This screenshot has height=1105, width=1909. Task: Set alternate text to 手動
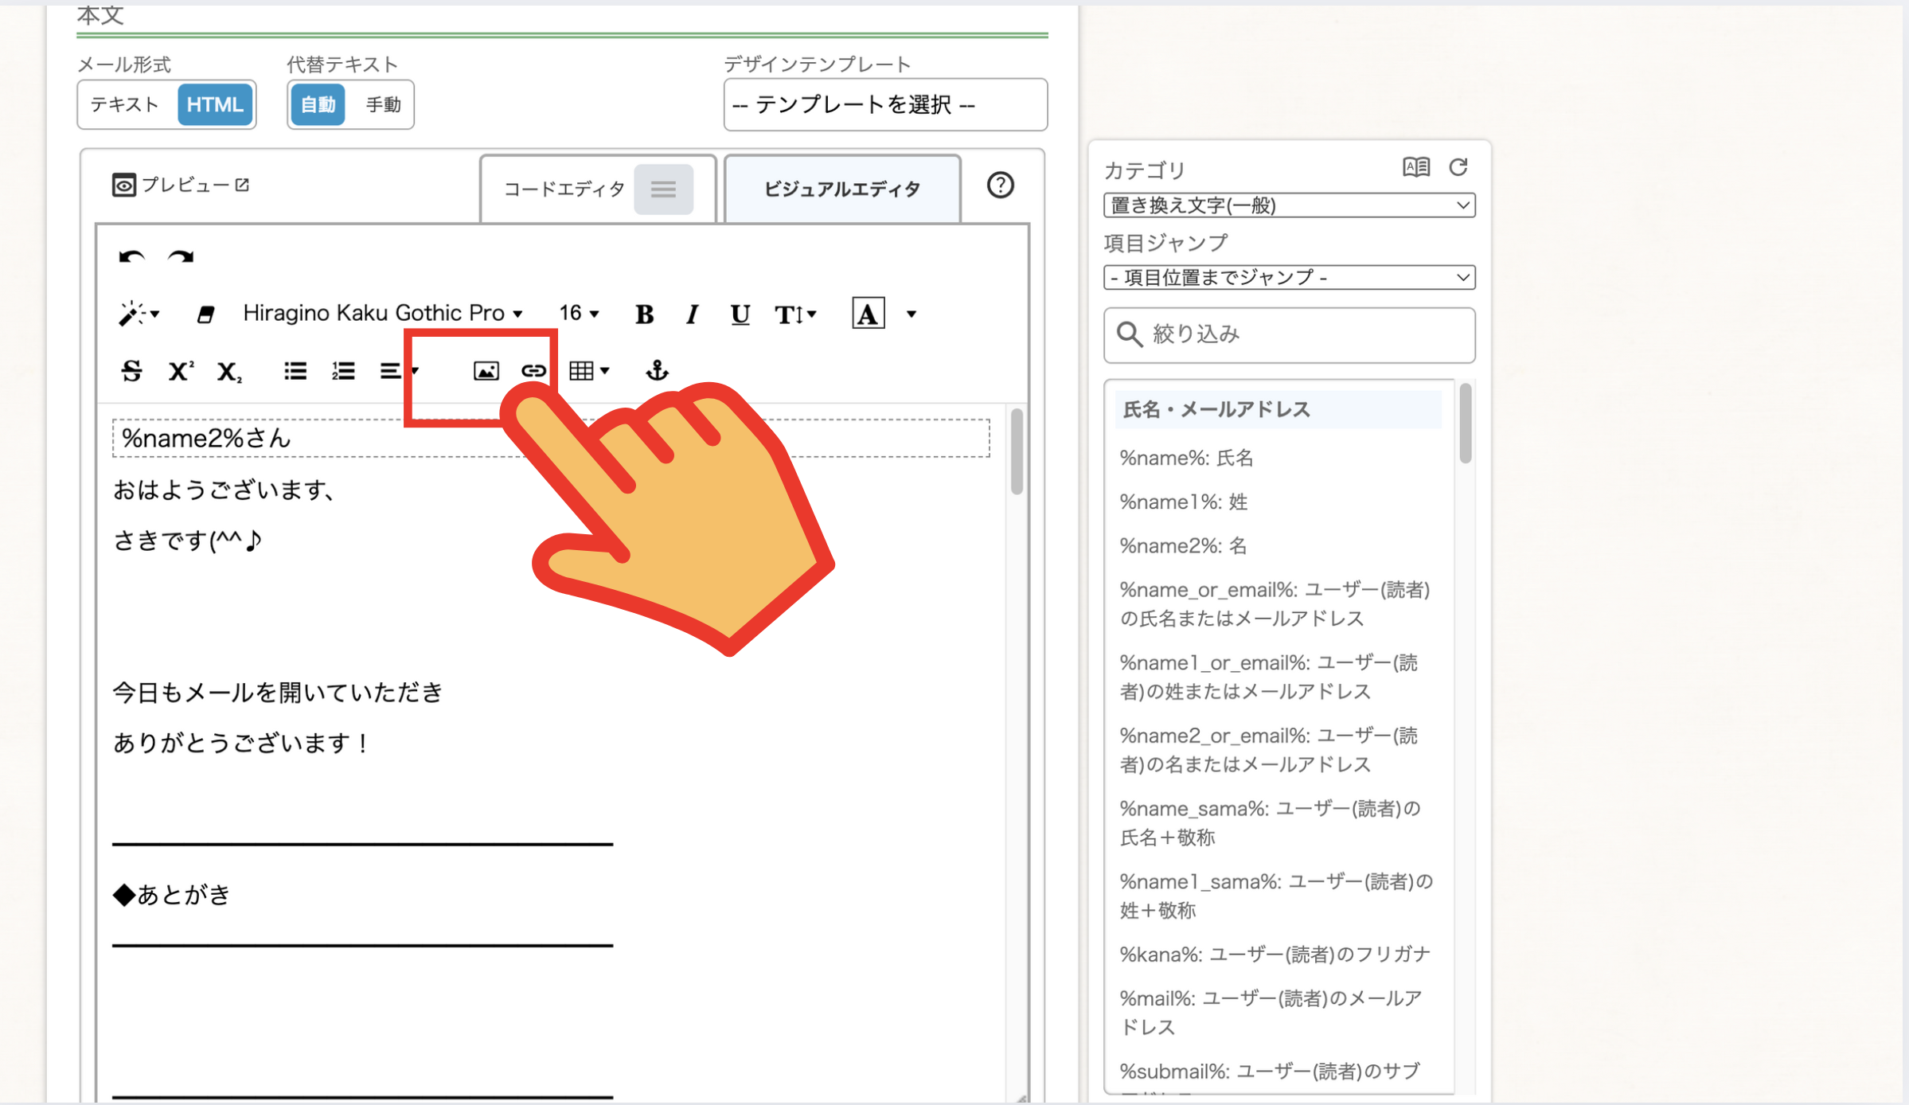coord(383,104)
